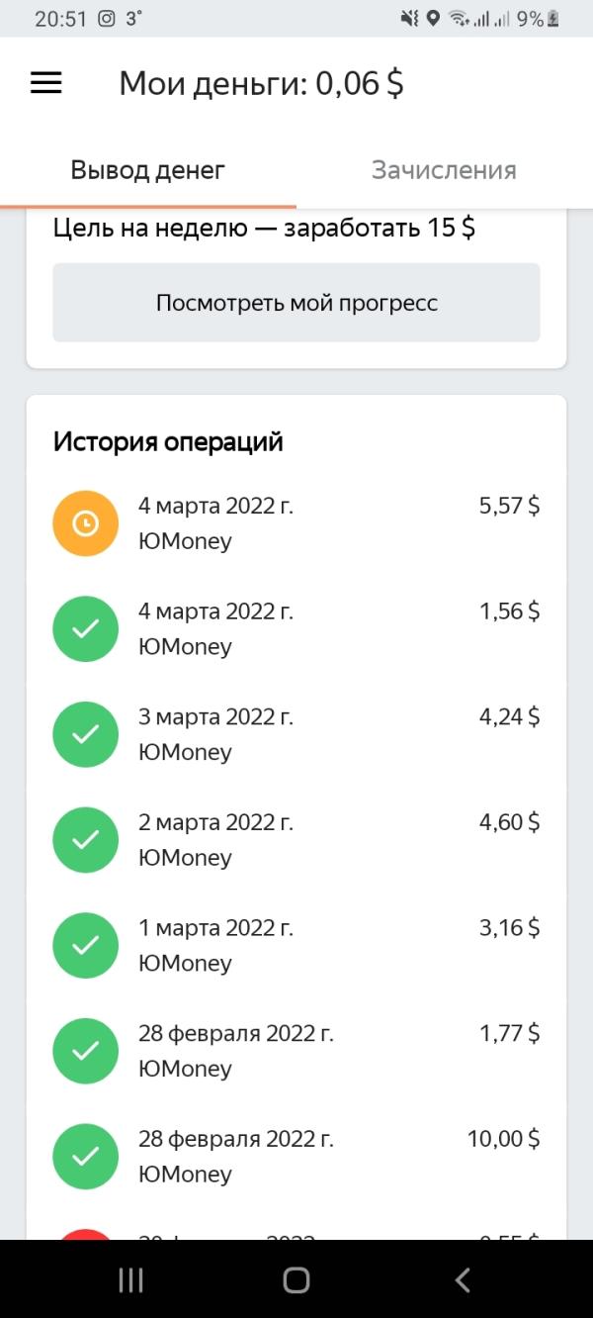The width and height of the screenshot is (593, 1318).
Task: Tap the Android back navigation button
Action: coord(462,1279)
